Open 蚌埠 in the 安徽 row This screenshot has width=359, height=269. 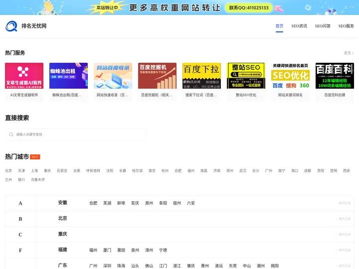pyautogui.click(x=121, y=203)
